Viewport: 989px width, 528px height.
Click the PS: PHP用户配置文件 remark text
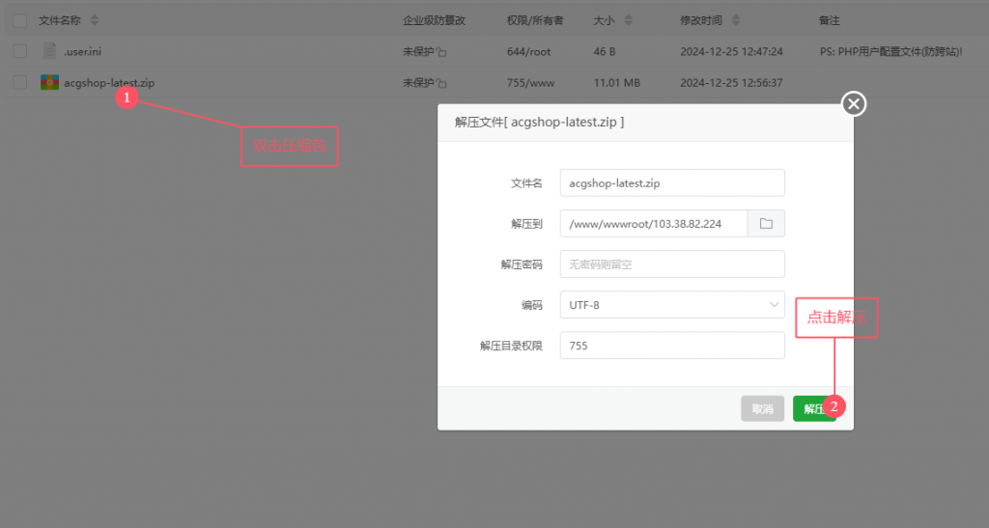point(890,52)
